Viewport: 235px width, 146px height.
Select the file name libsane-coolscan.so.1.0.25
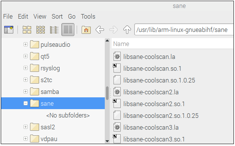[159, 80]
